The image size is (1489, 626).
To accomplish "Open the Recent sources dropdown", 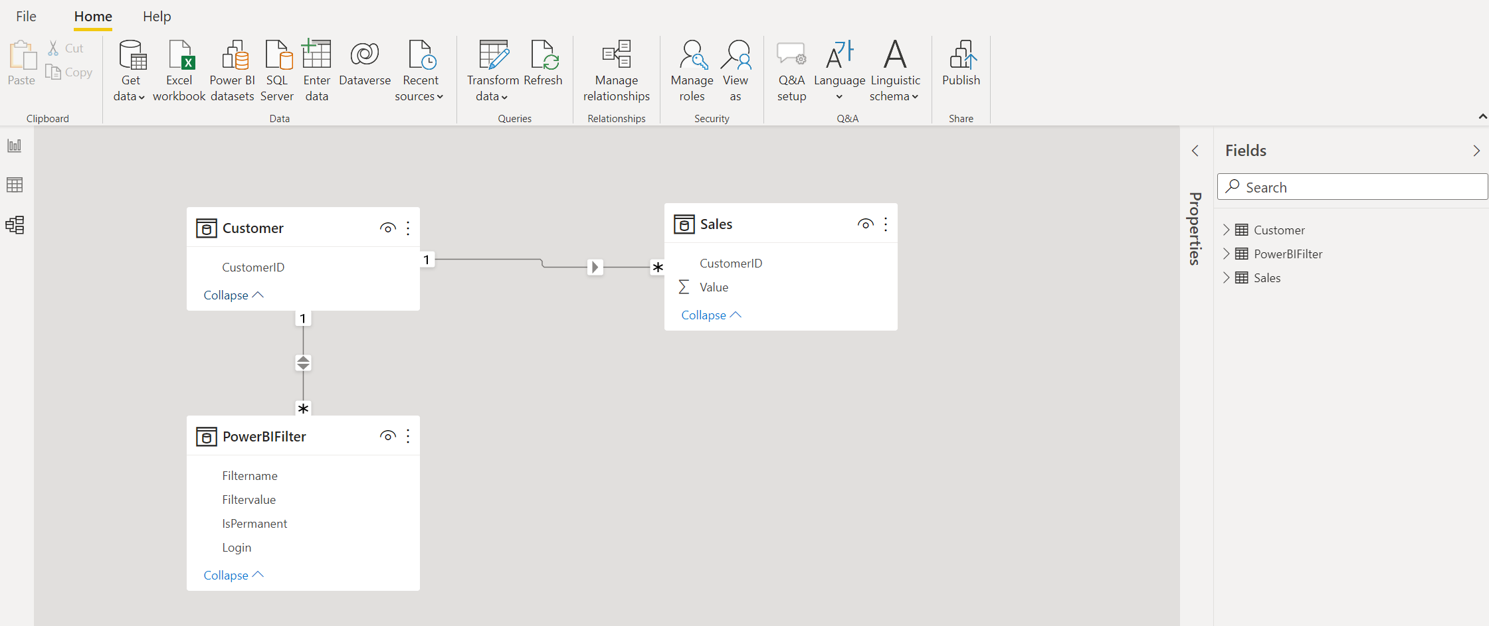I will (420, 88).
